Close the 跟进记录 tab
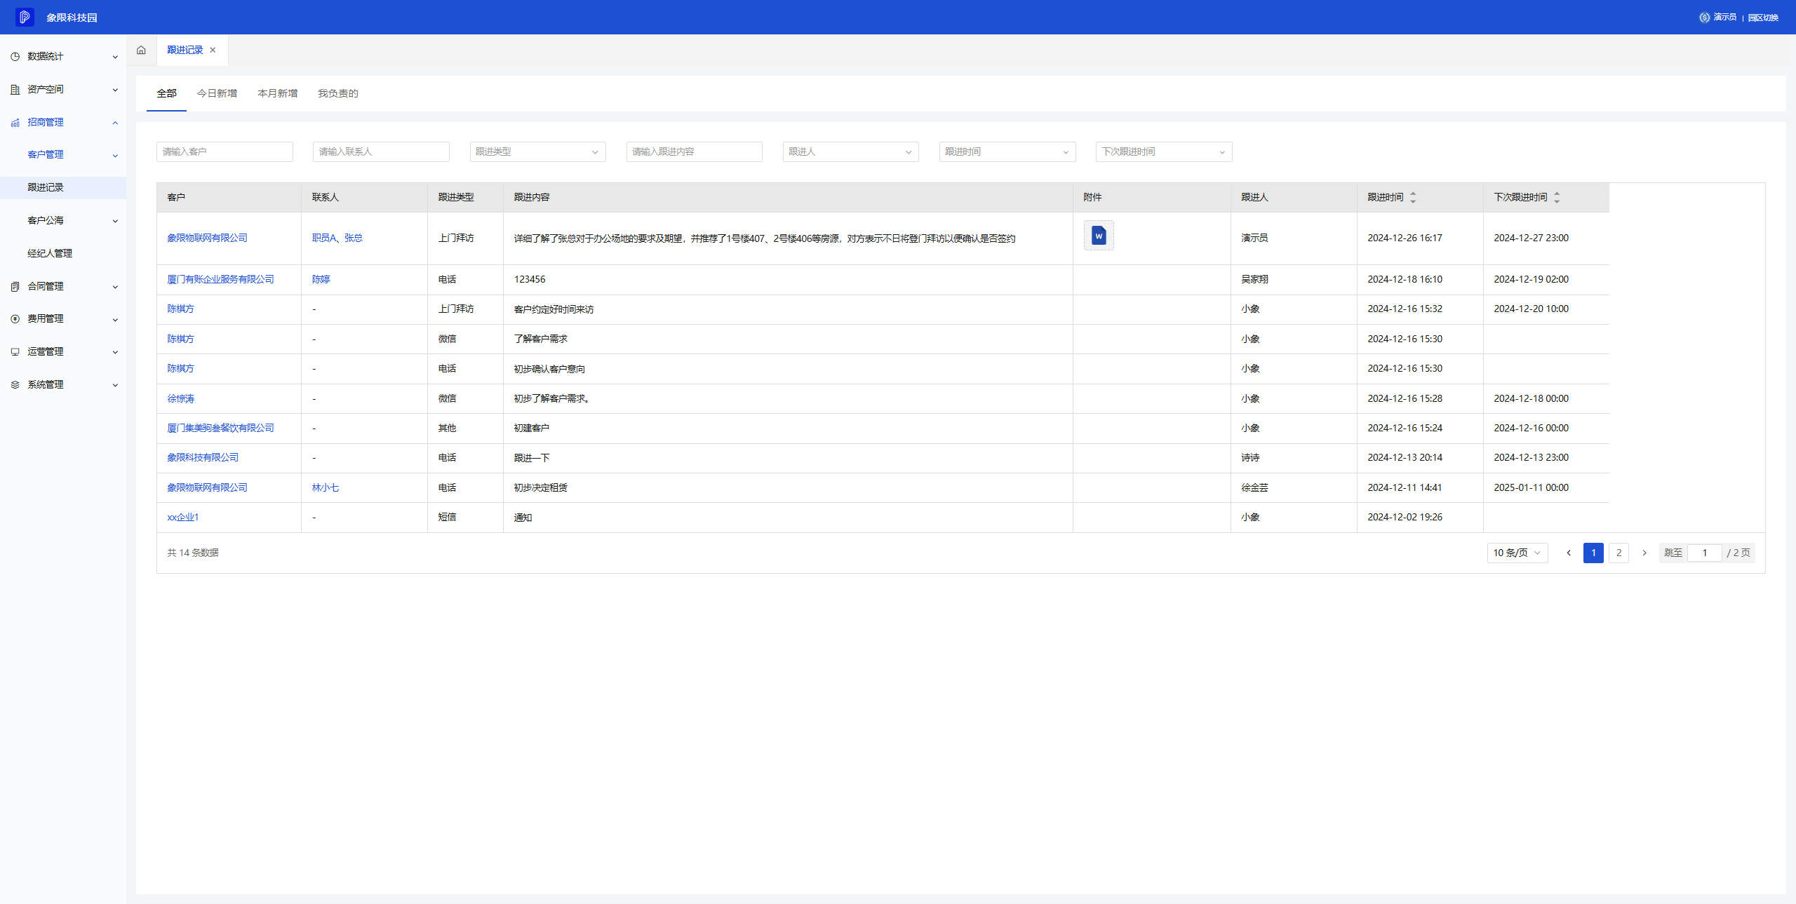This screenshot has height=904, width=1796. click(x=213, y=50)
